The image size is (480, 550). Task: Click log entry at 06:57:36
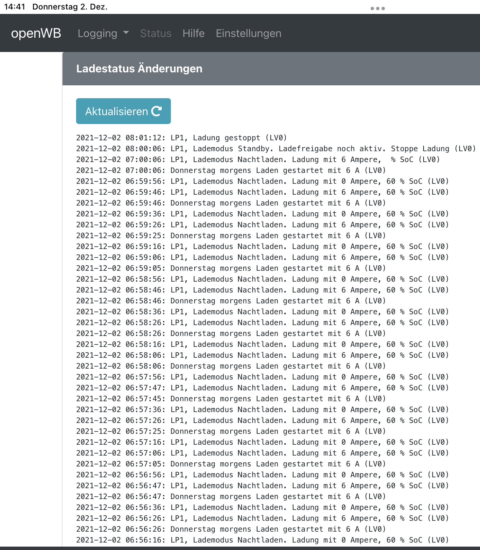point(263,409)
